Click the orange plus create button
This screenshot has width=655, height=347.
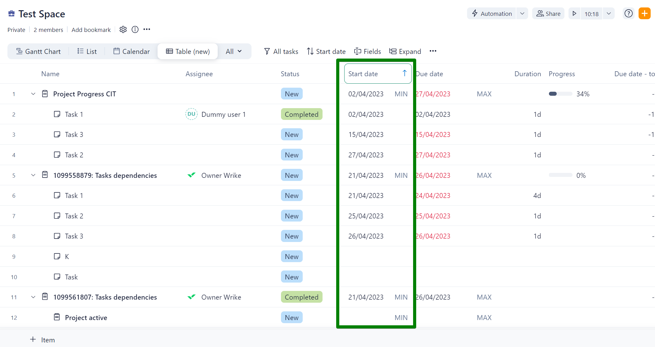[644, 14]
